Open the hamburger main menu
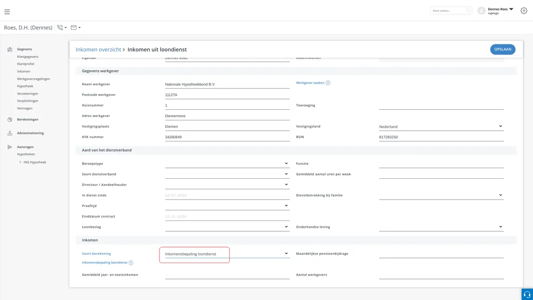Viewport: 533px width, 300px height. tap(7, 12)
